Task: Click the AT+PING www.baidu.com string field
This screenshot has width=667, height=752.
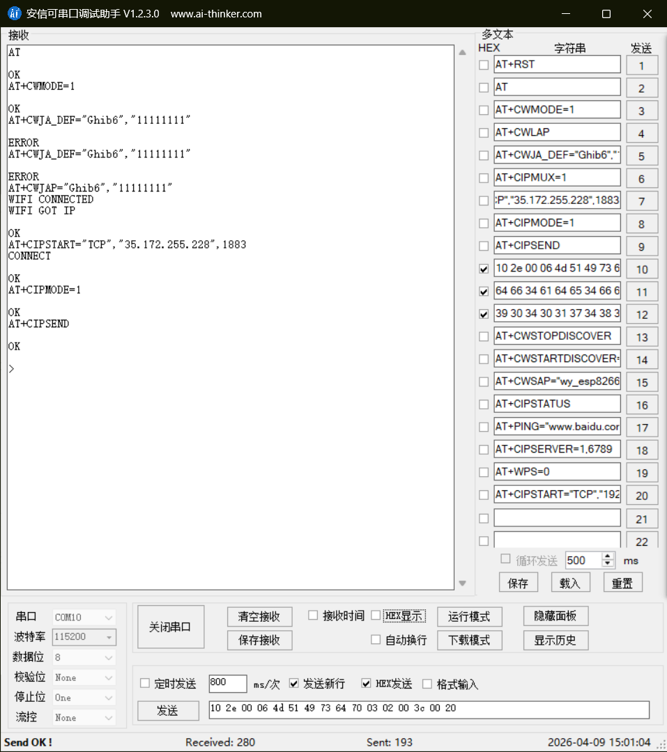Action: 557,426
